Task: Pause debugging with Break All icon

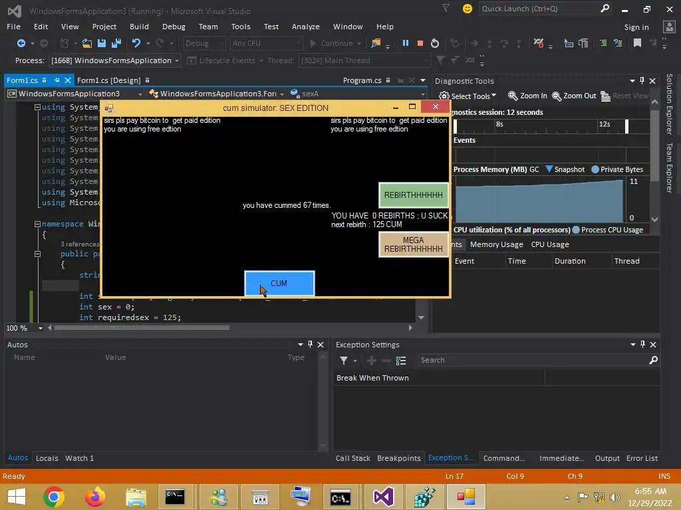Action: (405, 43)
